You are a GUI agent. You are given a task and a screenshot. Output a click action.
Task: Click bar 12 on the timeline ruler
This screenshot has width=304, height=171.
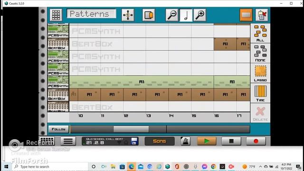126,116
